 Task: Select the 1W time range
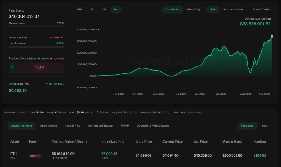(92, 9)
